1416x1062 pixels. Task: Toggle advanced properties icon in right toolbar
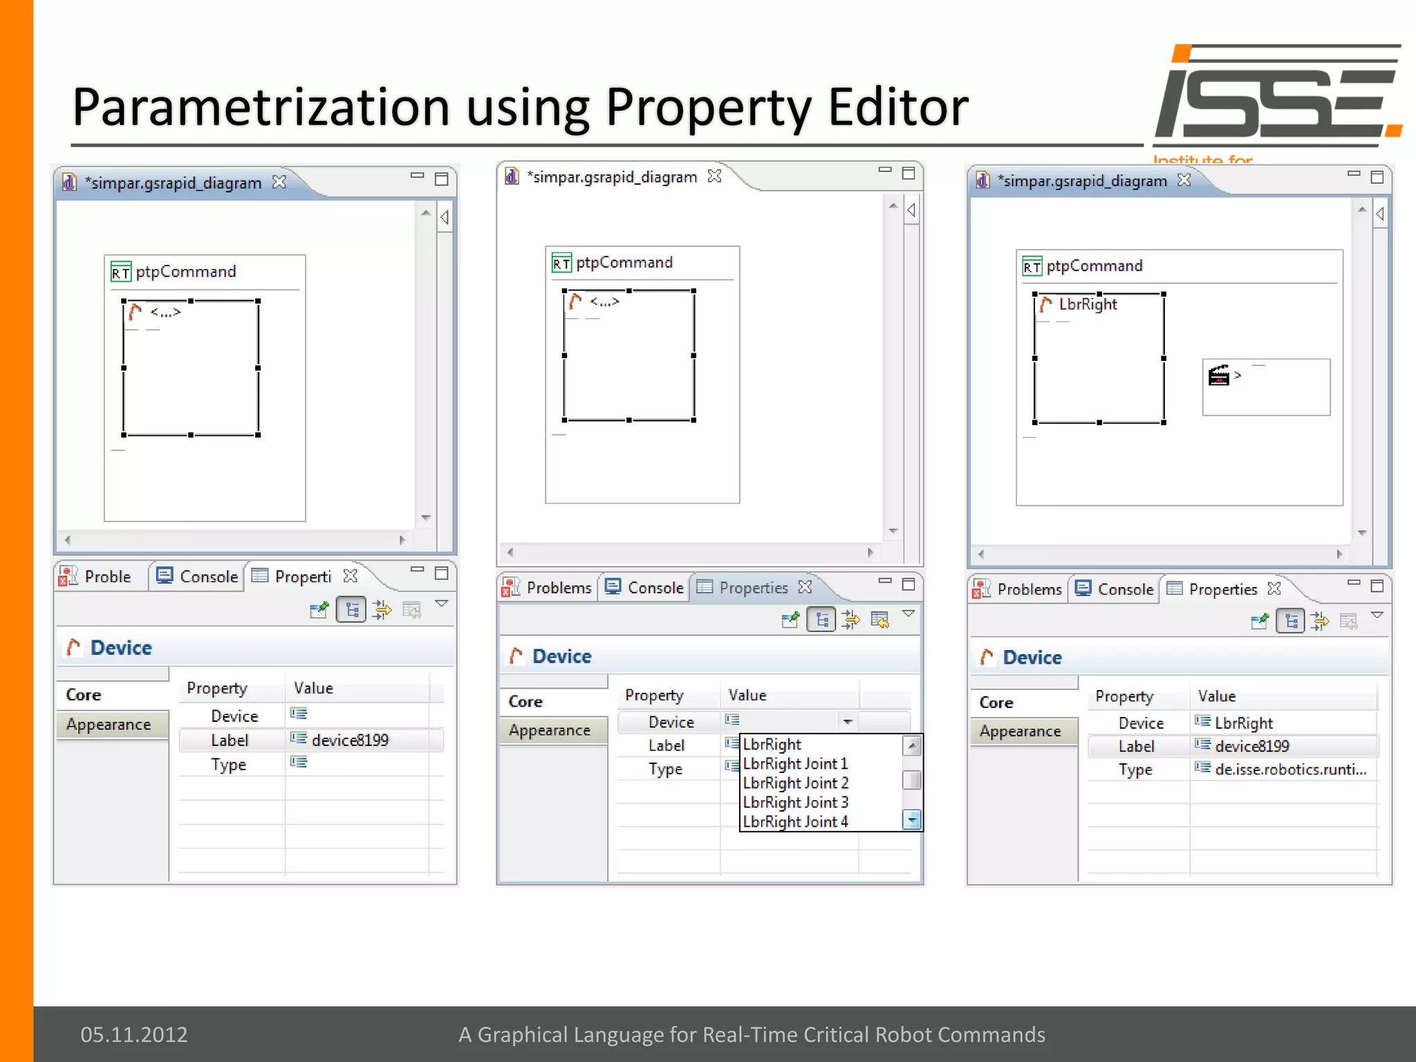tap(1320, 622)
